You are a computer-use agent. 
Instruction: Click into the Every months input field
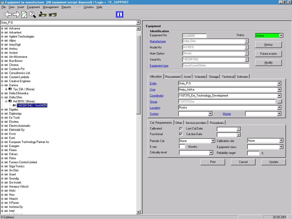pyautogui.click(x=182, y=147)
